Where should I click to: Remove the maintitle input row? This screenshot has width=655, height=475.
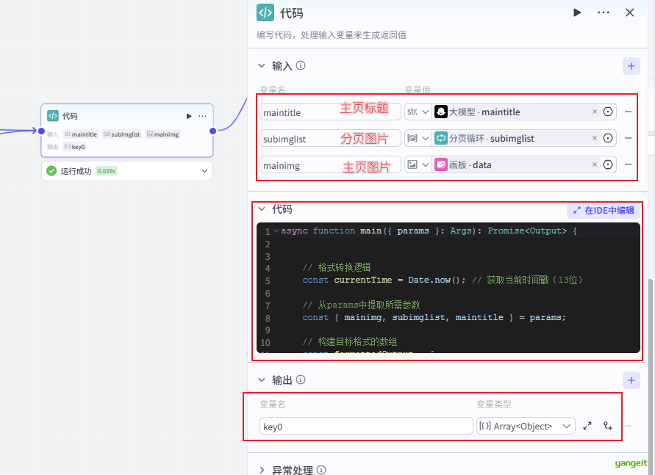[x=629, y=112]
